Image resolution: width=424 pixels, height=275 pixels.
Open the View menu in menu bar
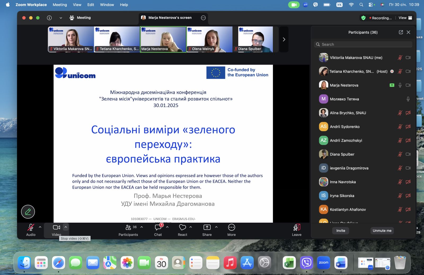tap(77, 5)
